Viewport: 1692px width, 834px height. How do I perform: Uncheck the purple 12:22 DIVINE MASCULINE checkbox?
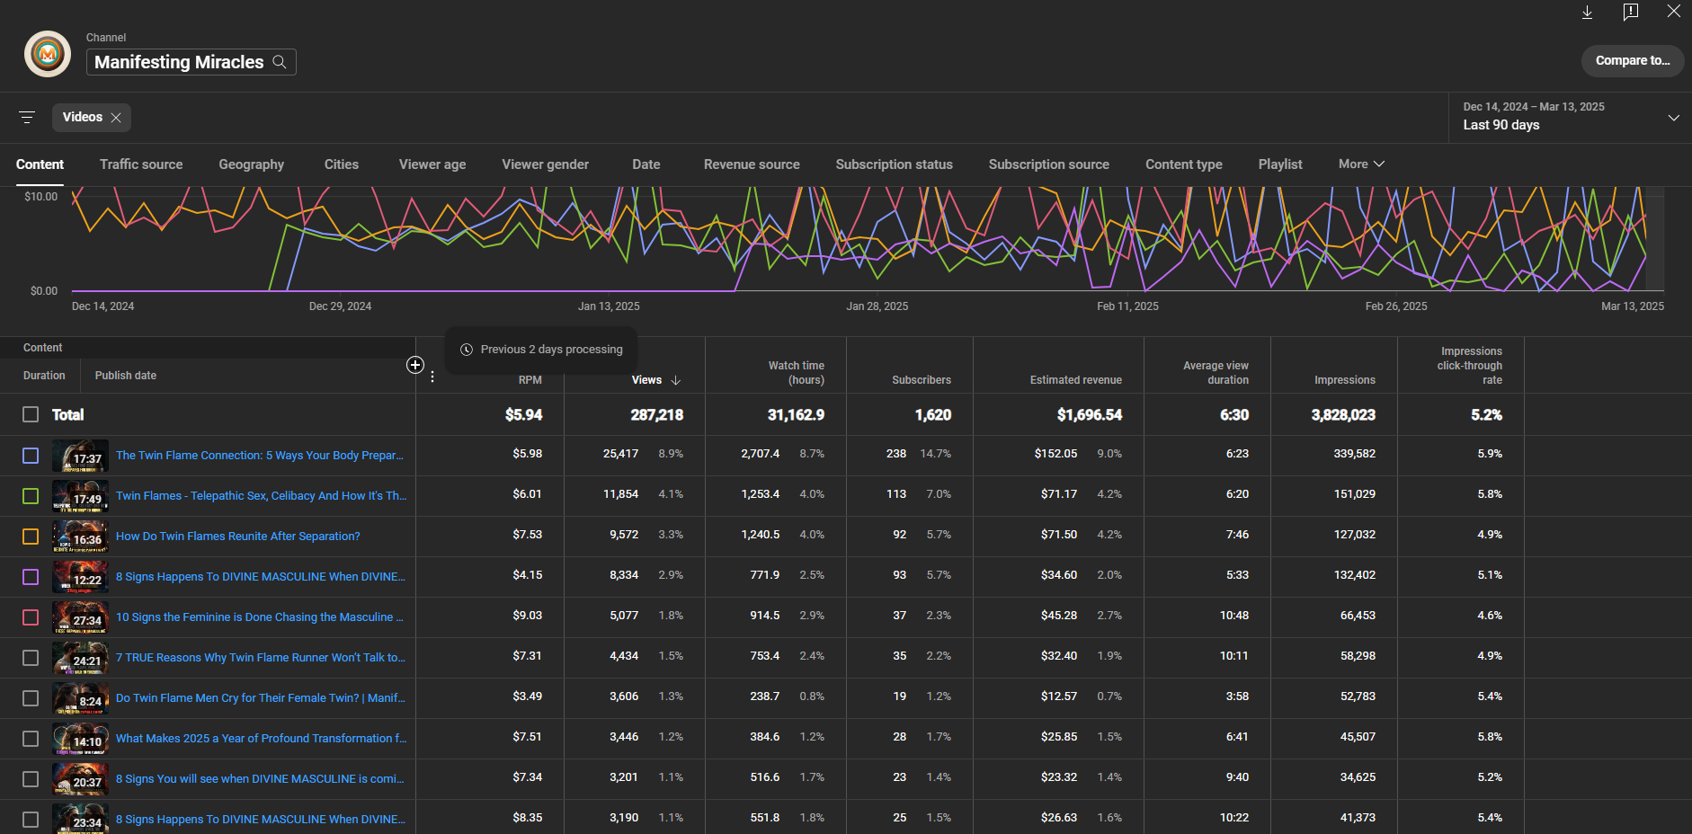[31, 577]
